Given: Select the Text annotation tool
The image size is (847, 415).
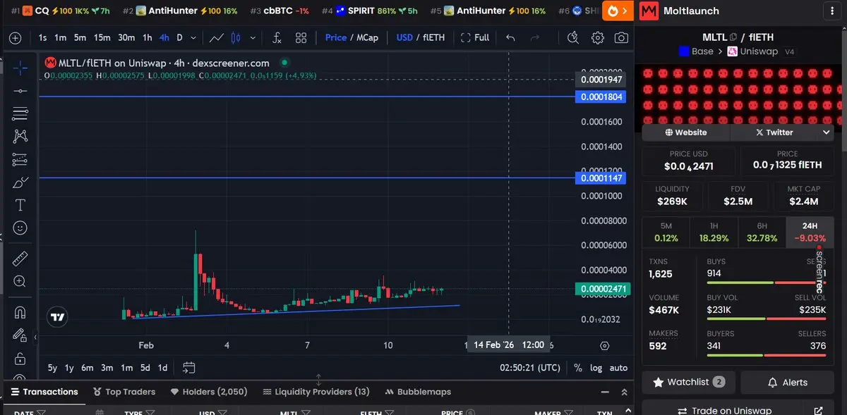Looking at the screenshot, I should pyautogui.click(x=20, y=205).
